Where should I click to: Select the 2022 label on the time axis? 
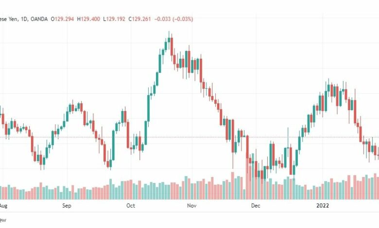pos(323,206)
